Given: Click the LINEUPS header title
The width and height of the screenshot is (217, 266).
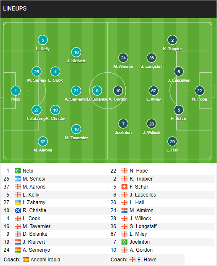Looking at the screenshot, I should 15,9.
